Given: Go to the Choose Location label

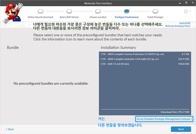Looking at the screenshot, I should [98, 17].
